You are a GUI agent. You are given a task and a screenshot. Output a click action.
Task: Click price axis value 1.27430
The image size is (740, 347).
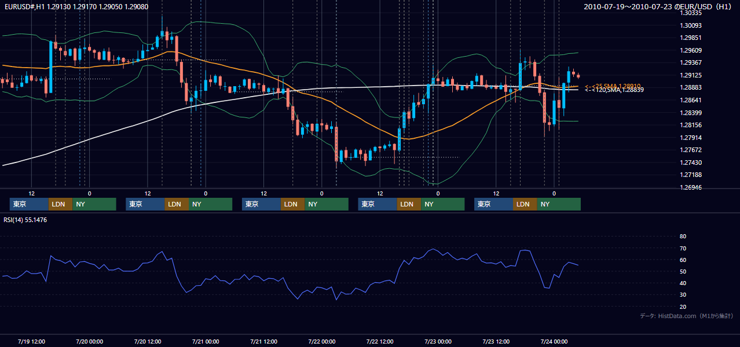(x=691, y=163)
